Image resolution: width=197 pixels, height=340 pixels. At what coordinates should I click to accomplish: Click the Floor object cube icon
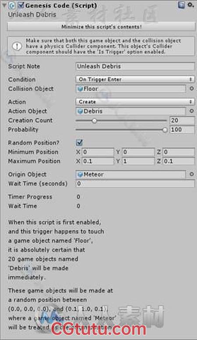pyautogui.click(x=80, y=89)
